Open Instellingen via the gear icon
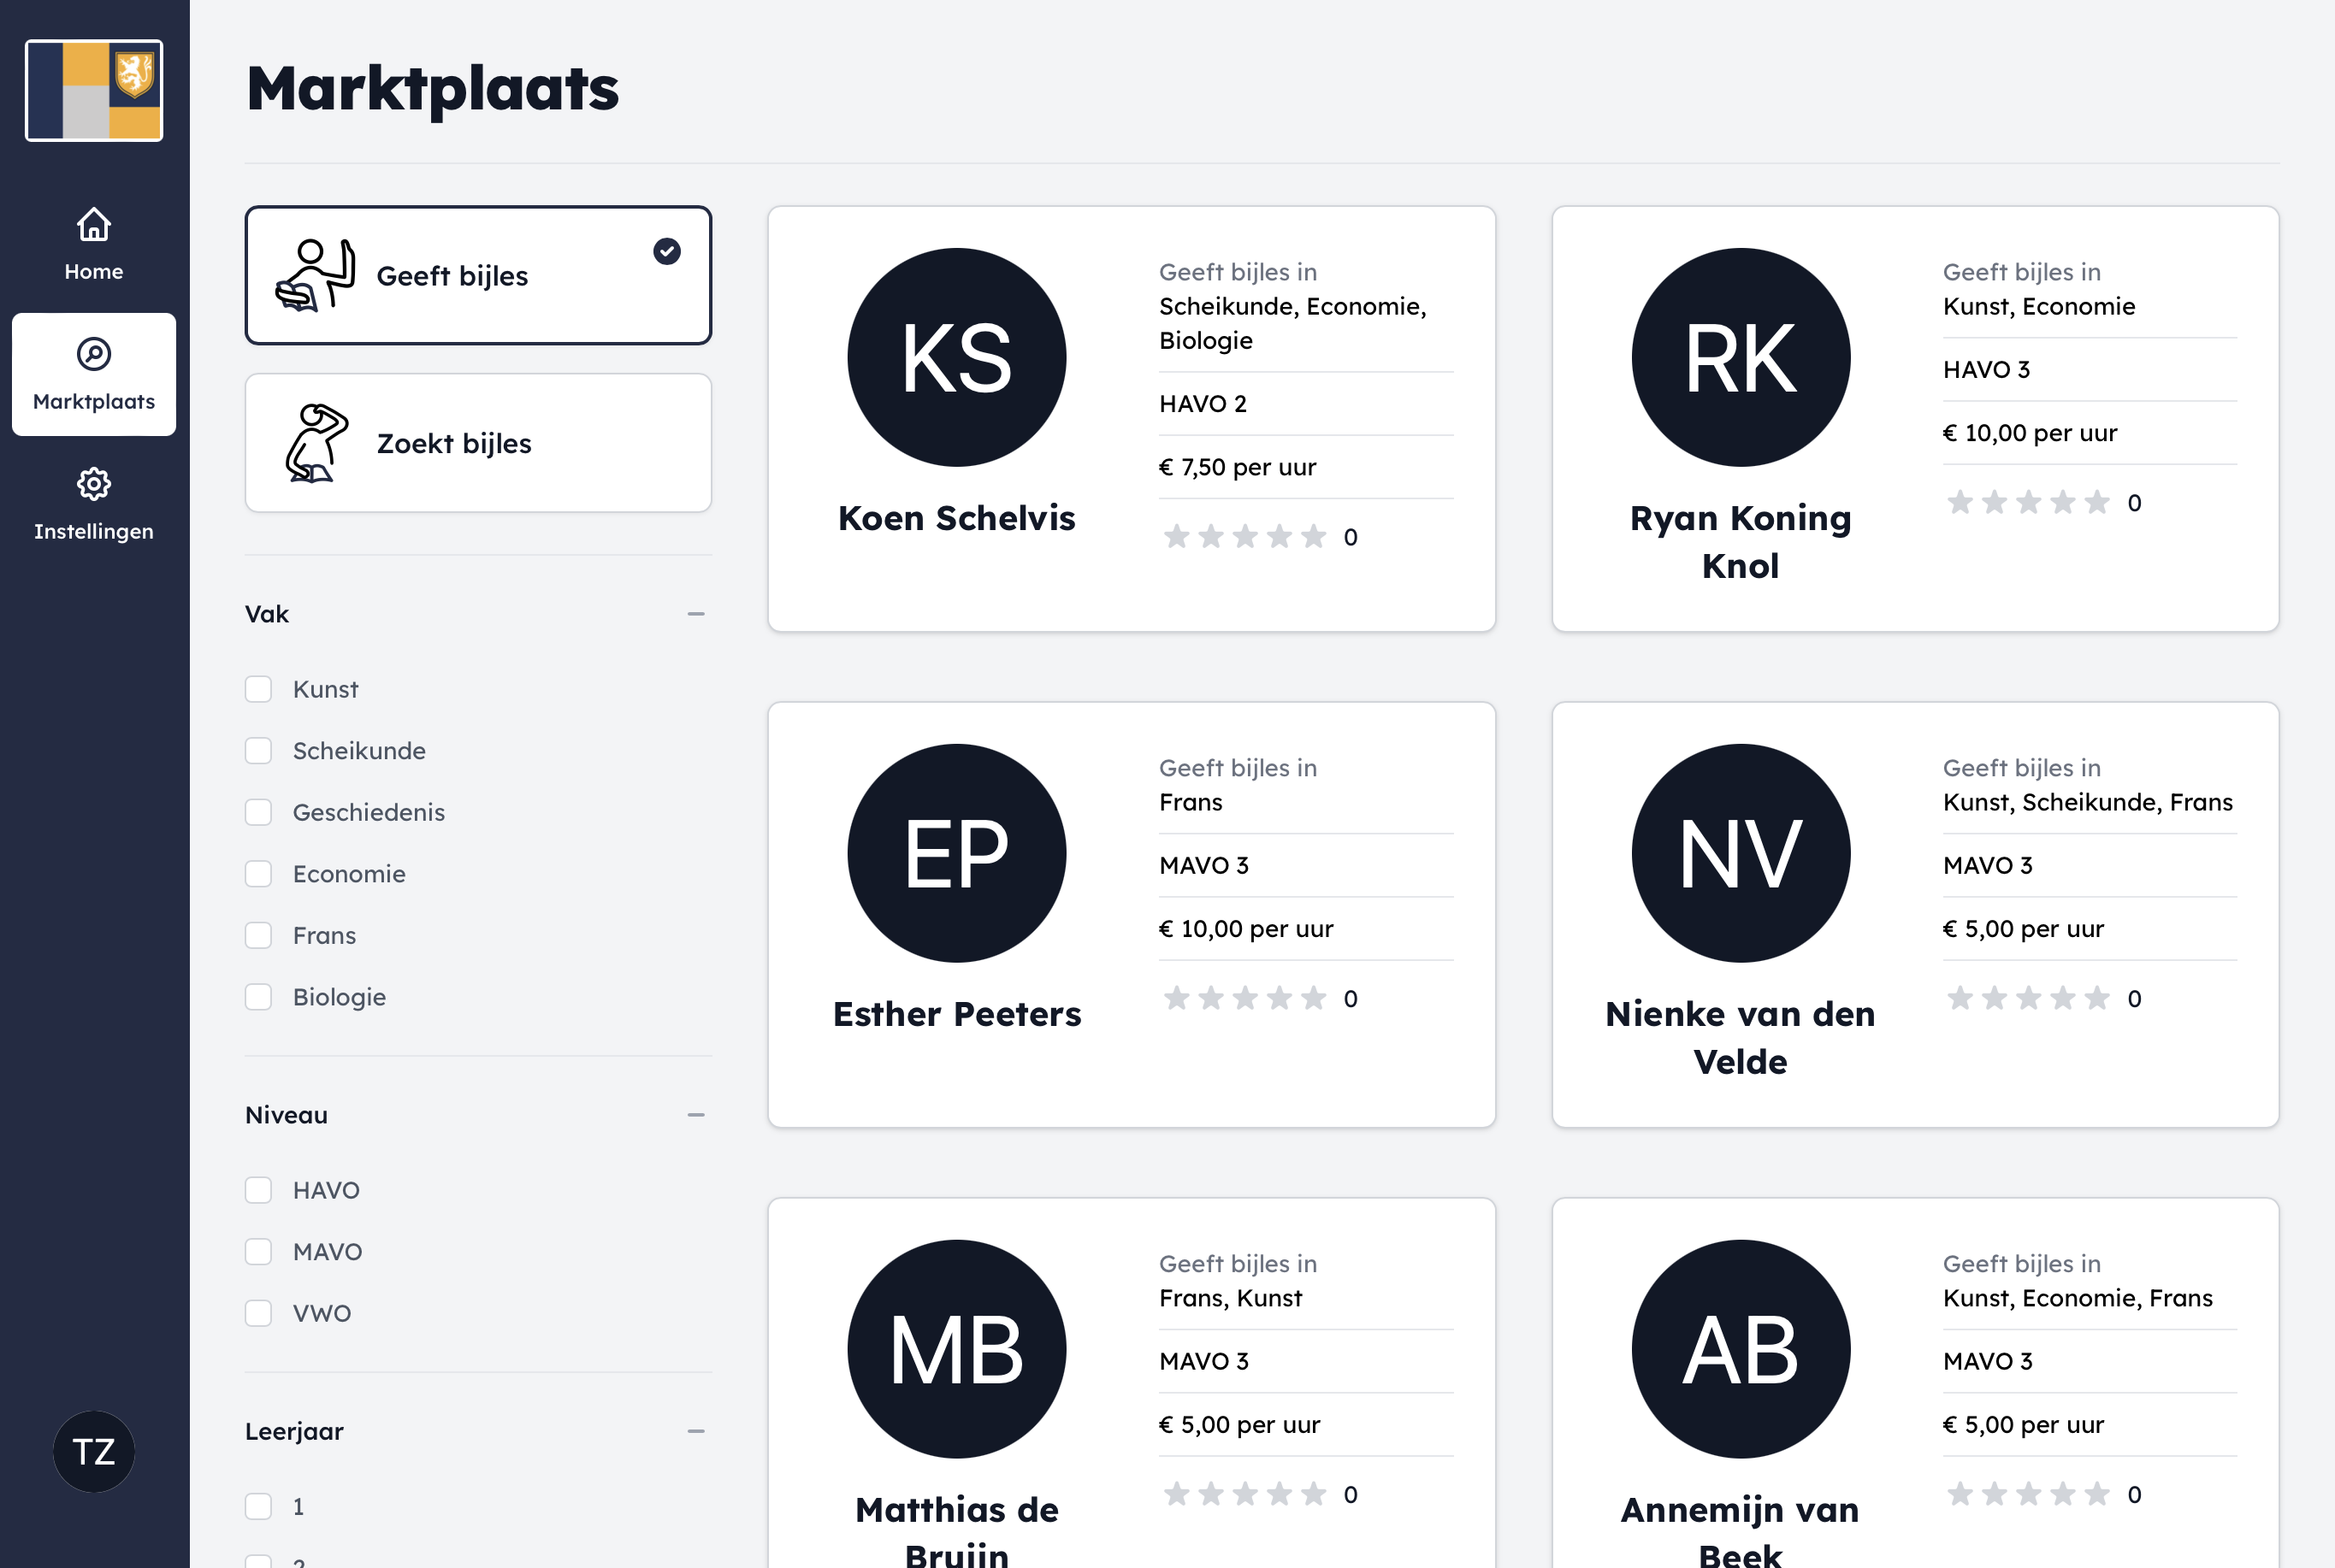 coord(93,484)
